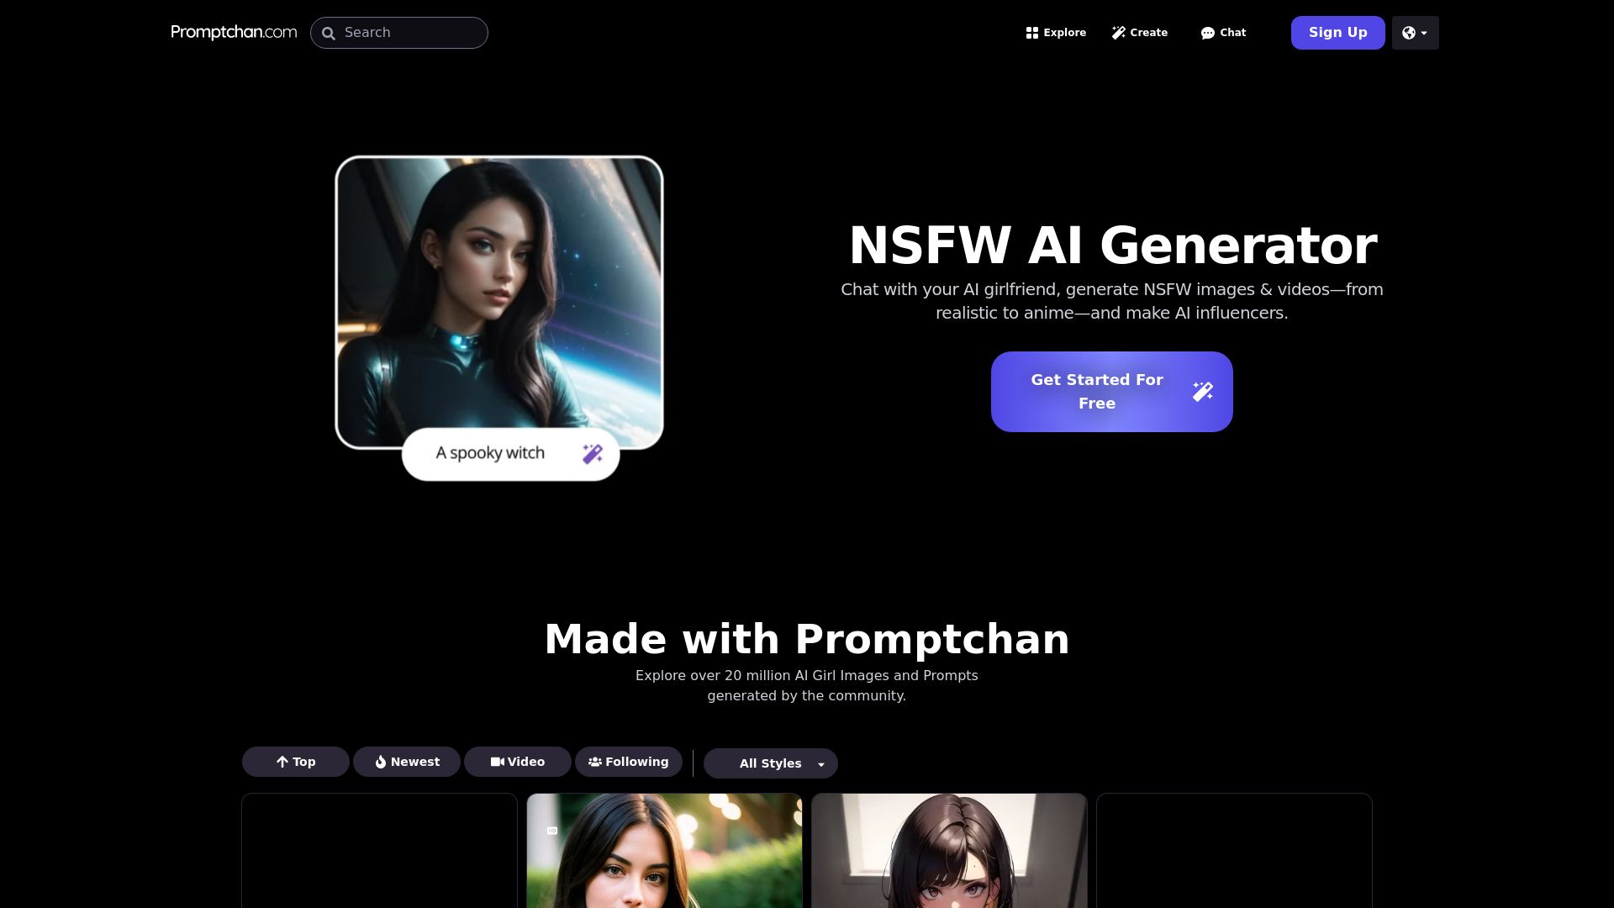Image resolution: width=1614 pixels, height=908 pixels.
Task: Select the Top sorting filter
Action: (x=296, y=762)
